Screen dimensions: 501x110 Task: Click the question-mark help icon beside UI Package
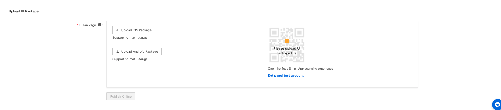(x=100, y=25)
